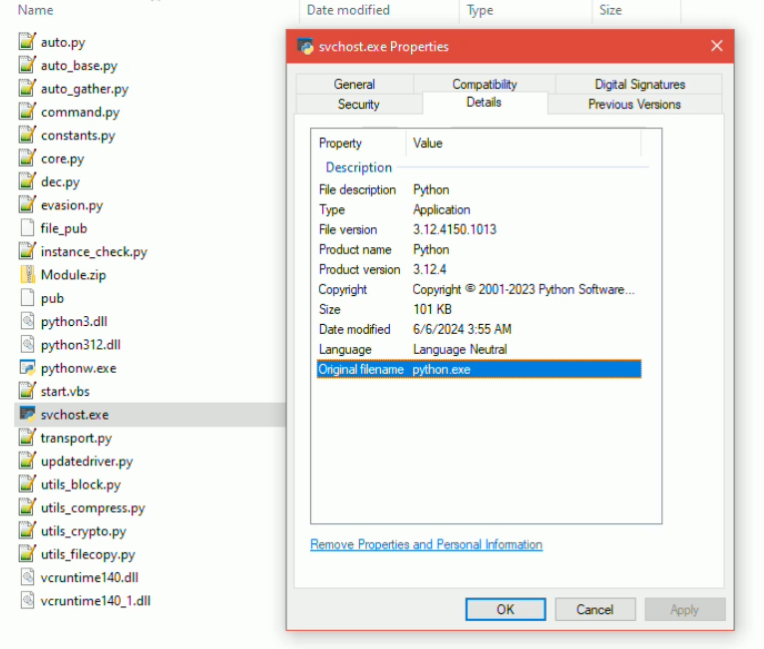Click the utils_filecopy.py file icon
Image resolution: width=764 pixels, height=649 pixels.
click(27, 553)
